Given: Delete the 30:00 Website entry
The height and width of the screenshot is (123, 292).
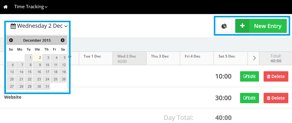Looking at the screenshot, I should (276, 98).
